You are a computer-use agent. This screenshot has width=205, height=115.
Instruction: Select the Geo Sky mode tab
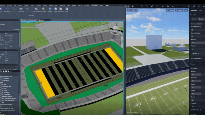tap(194, 19)
